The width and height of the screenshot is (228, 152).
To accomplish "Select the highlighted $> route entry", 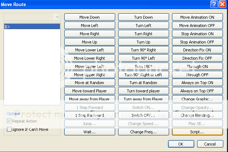I will pyautogui.click(x=32, y=27).
